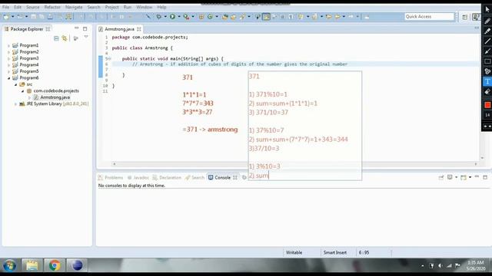Select the highlighter marker annotation tool

tap(487, 31)
